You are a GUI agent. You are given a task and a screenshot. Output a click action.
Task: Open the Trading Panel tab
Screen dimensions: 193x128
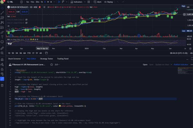coord(63,59)
